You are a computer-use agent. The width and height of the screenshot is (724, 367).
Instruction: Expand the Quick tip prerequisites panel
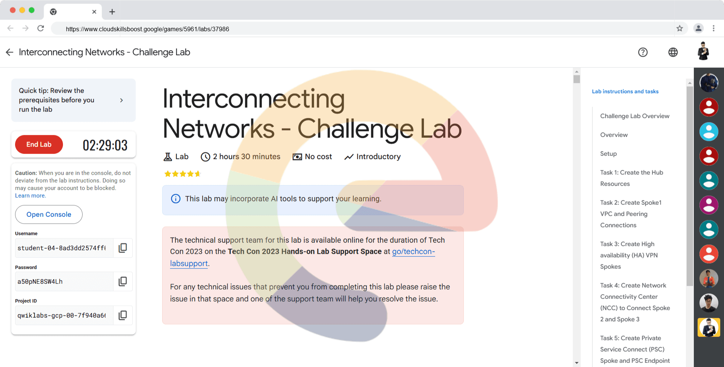pyautogui.click(x=121, y=100)
